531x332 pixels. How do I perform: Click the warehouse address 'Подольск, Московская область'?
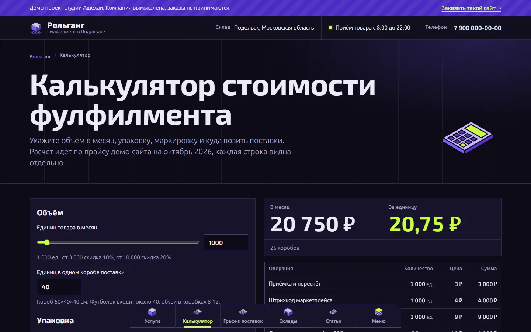click(x=274, y=28)
